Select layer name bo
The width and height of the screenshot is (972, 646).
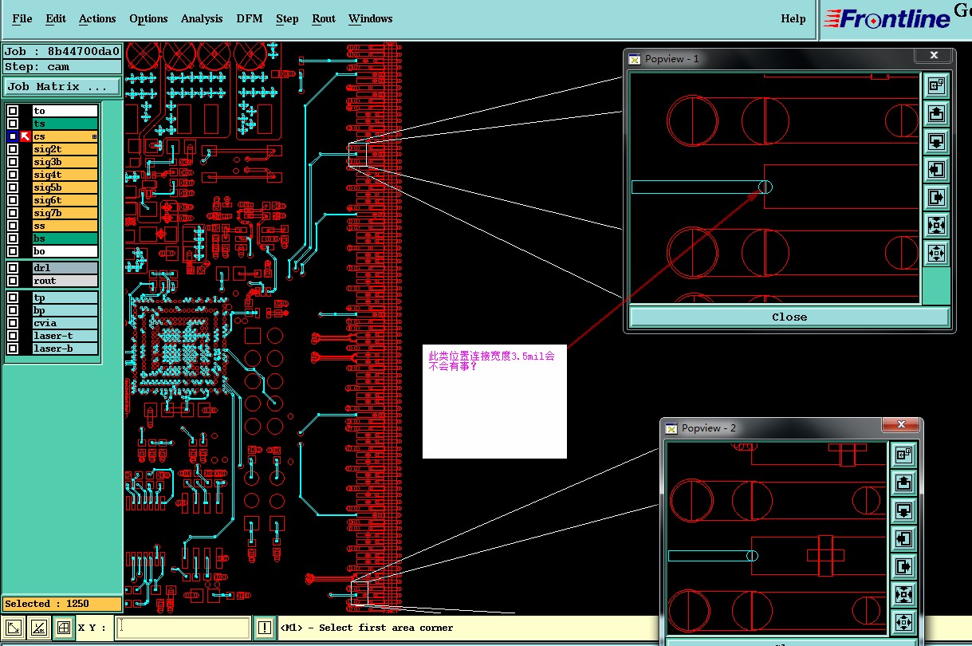(x=65, y=251)
